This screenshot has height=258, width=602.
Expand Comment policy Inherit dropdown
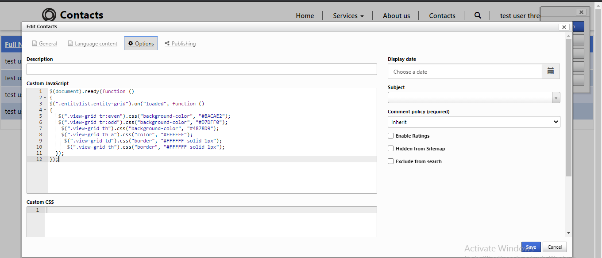(x=474, y=122)
